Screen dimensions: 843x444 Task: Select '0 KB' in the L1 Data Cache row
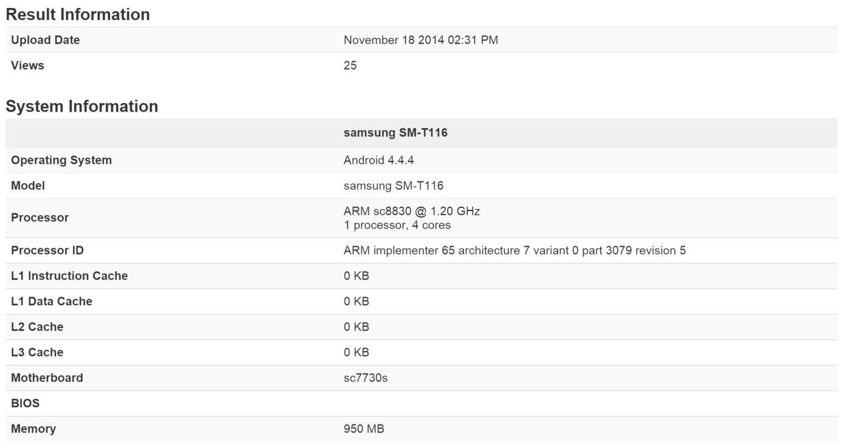pos(357,301)
